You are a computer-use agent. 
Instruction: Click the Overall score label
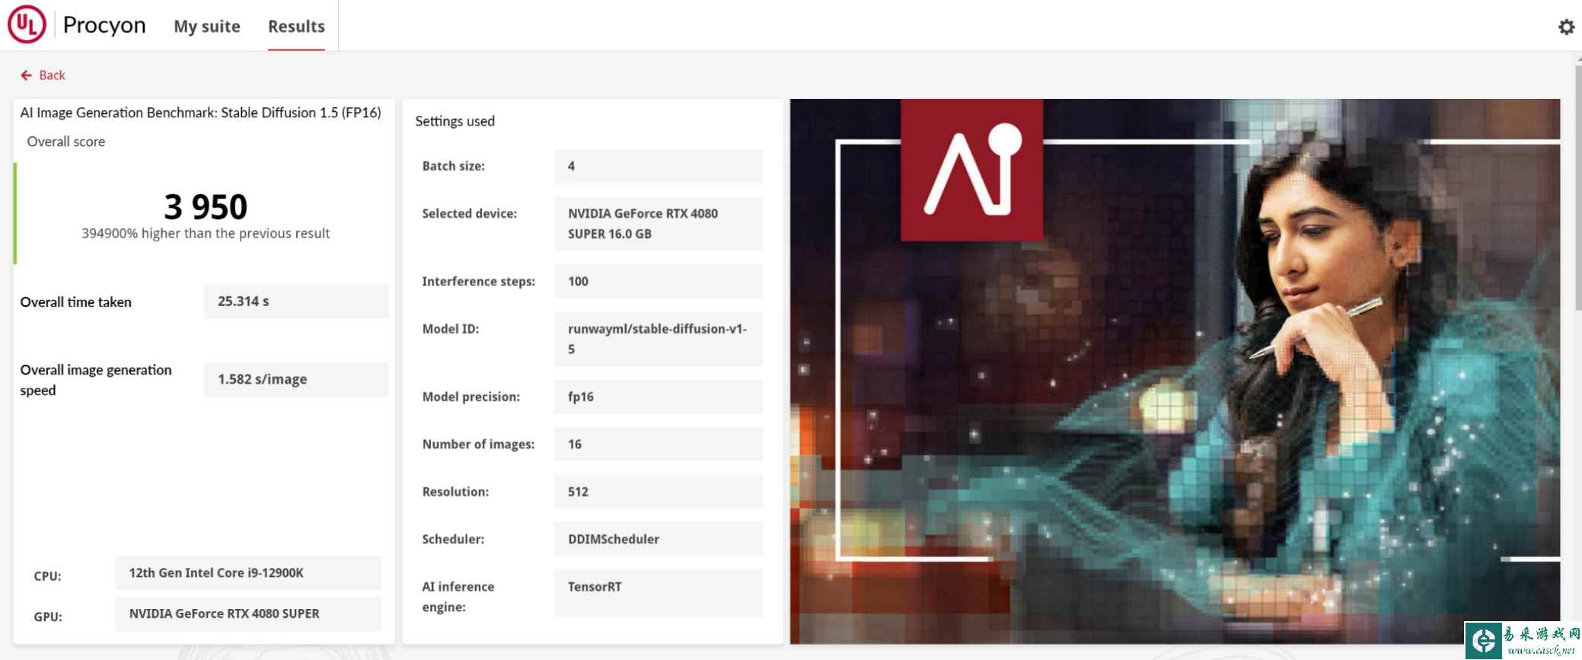[x=66, y=142]
